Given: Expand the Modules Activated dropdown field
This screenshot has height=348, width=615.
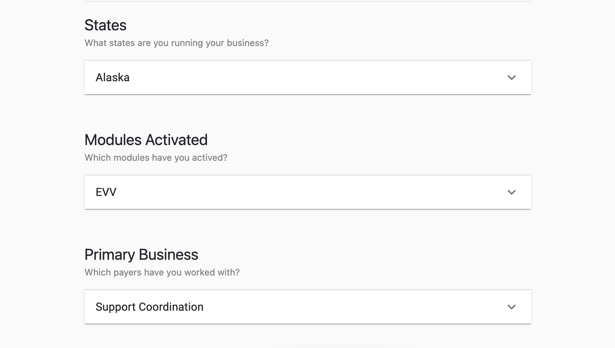Looking at the screenshot, I should pyautogui.click(x=307, y=192).
